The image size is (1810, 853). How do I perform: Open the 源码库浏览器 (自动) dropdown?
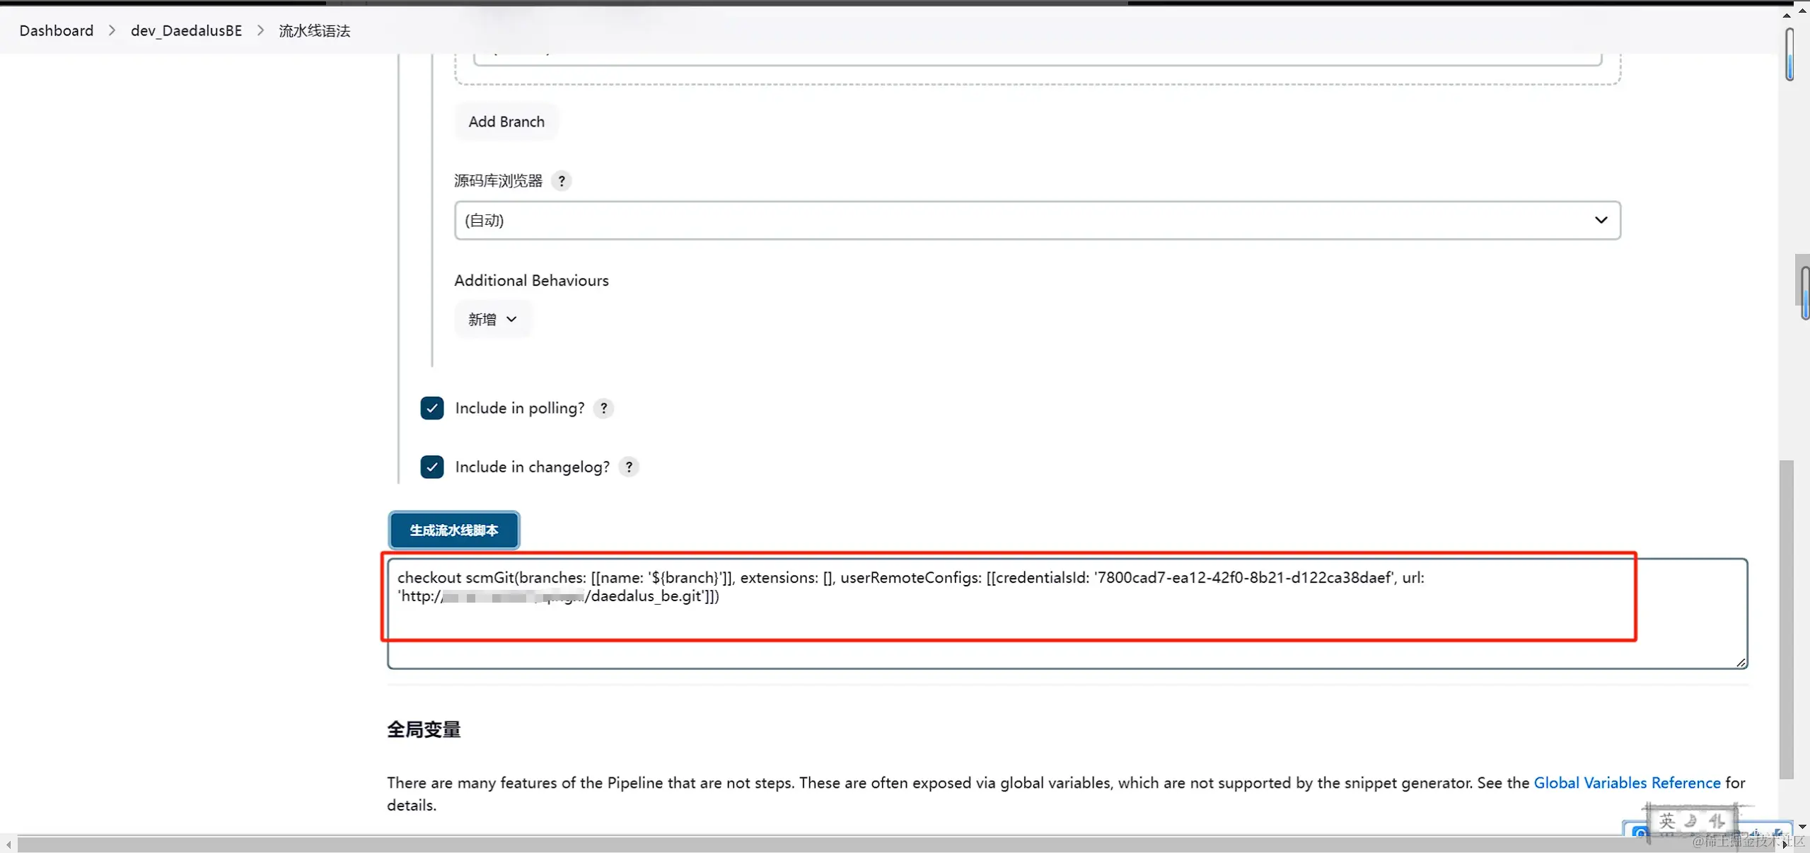1037,220
